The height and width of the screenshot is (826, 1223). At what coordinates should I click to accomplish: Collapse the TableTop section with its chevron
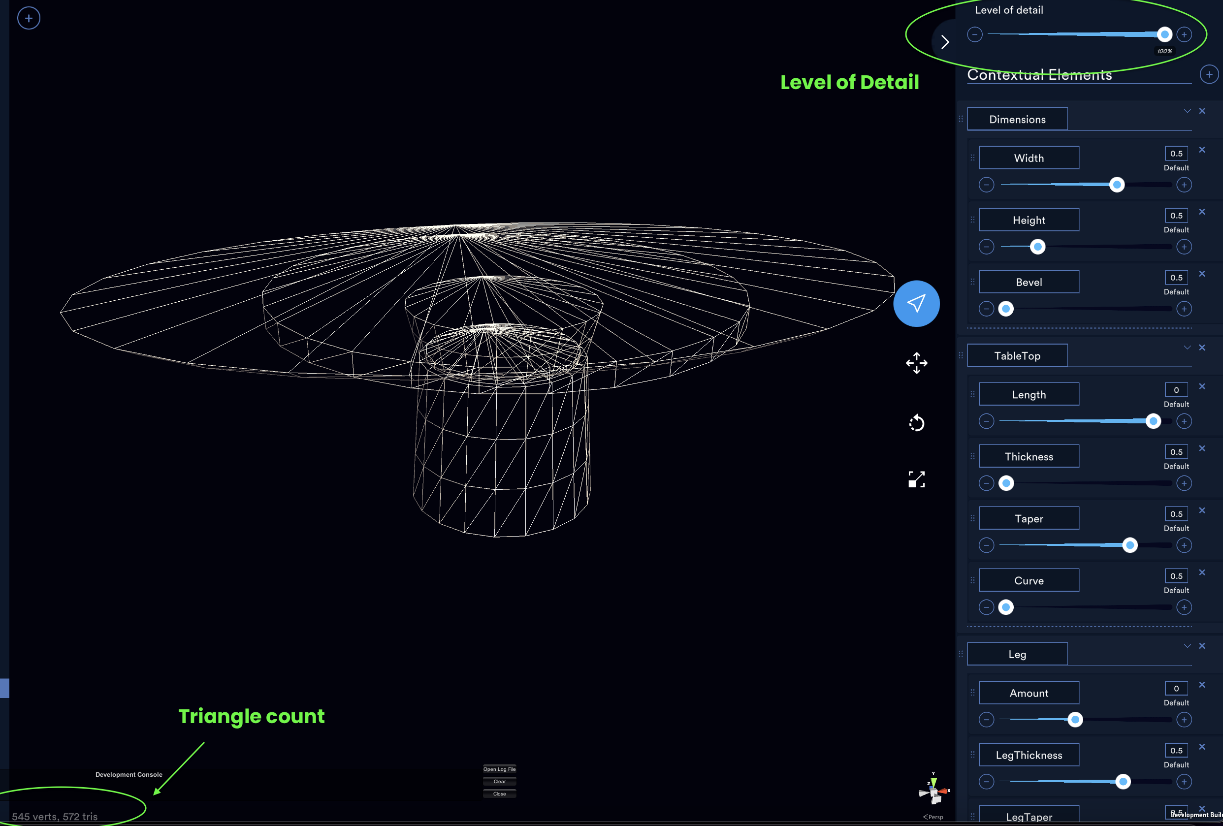pos(1187,347)
